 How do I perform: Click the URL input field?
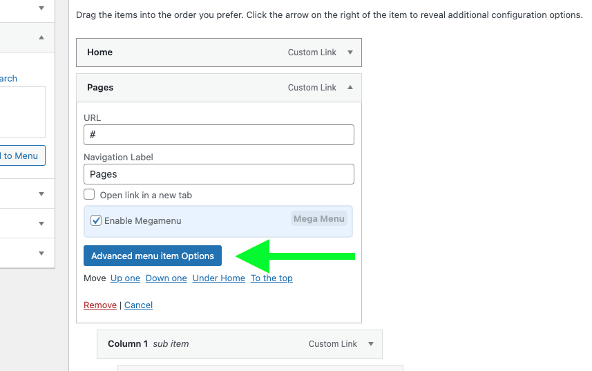[x=218, y=135]
